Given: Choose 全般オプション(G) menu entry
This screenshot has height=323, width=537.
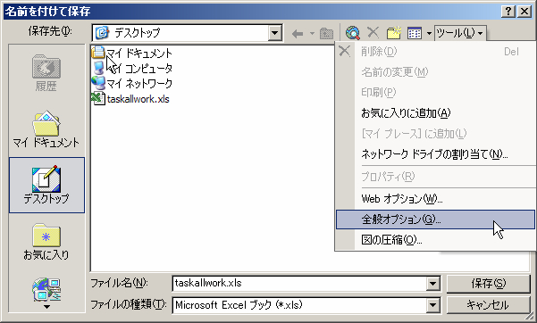Looking at the screenshot, I should click(x=435, y=219).
